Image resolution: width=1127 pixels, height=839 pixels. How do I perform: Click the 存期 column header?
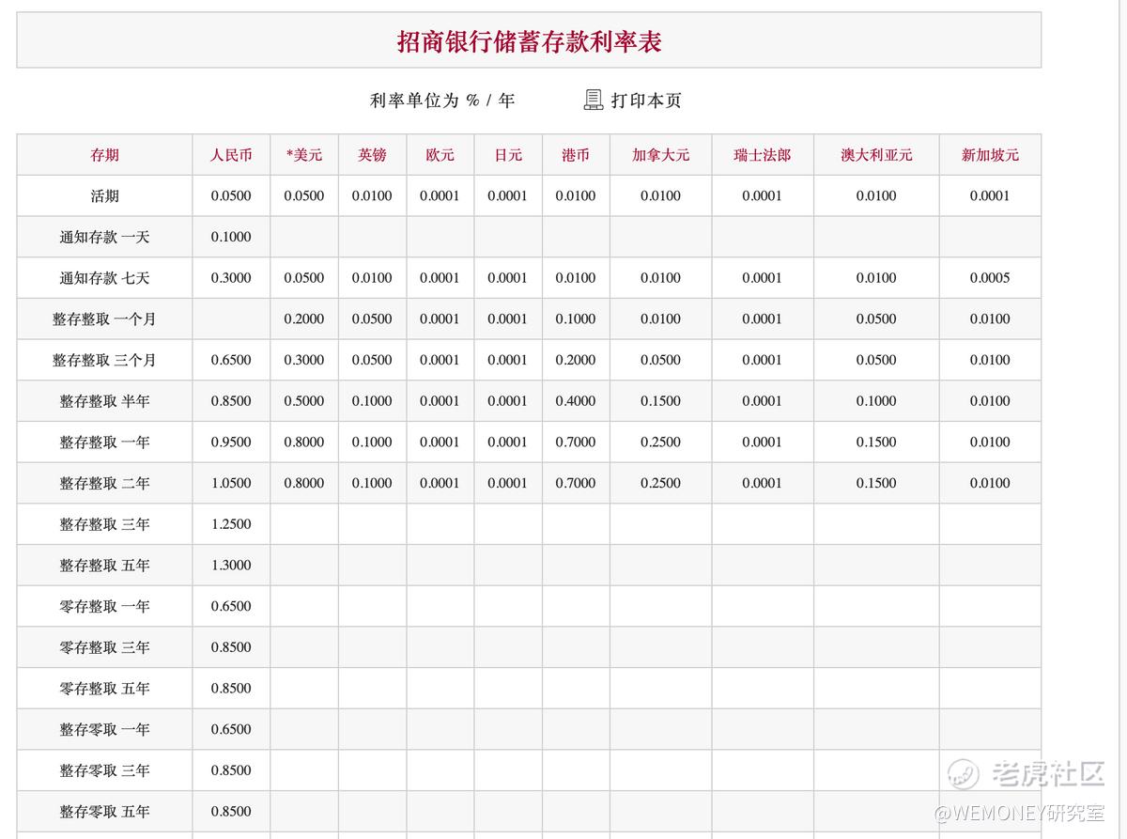[x=104, y=155]
